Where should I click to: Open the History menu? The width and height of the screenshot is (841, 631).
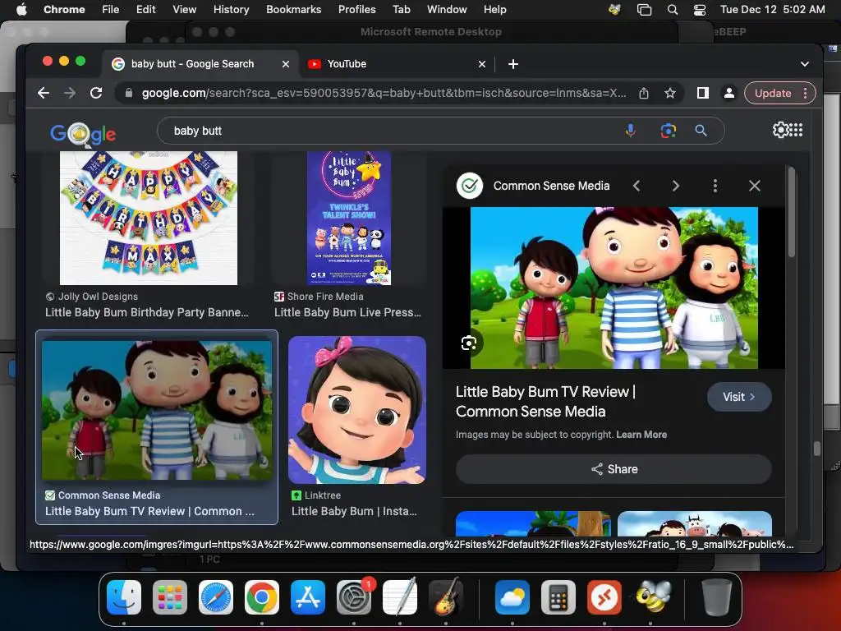click(x=231, y=9)
